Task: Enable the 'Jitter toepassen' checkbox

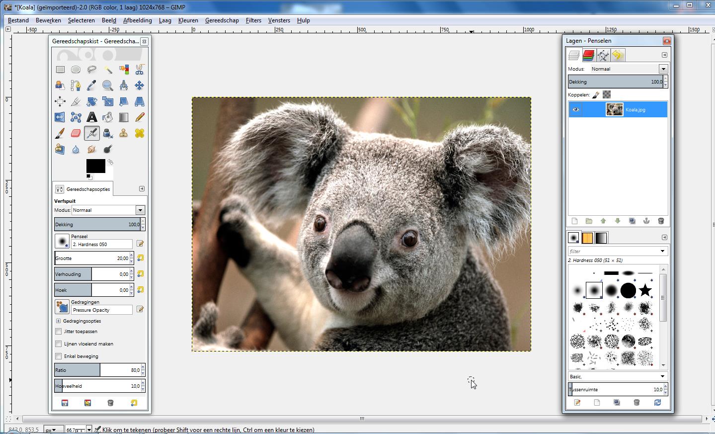Action: pyautogui.click(x=59, y=332)
